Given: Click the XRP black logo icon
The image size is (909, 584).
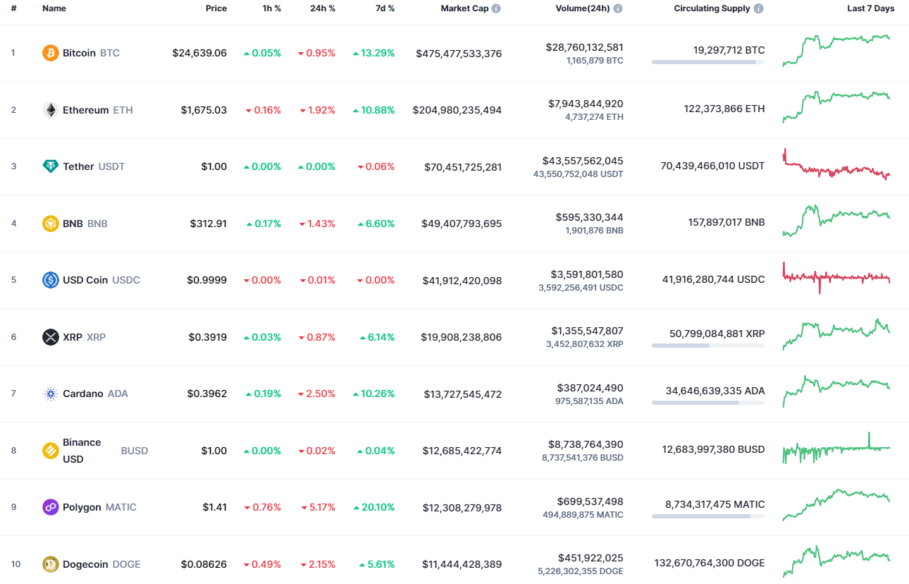Looking at the screenshot, I should click(49, 336).
